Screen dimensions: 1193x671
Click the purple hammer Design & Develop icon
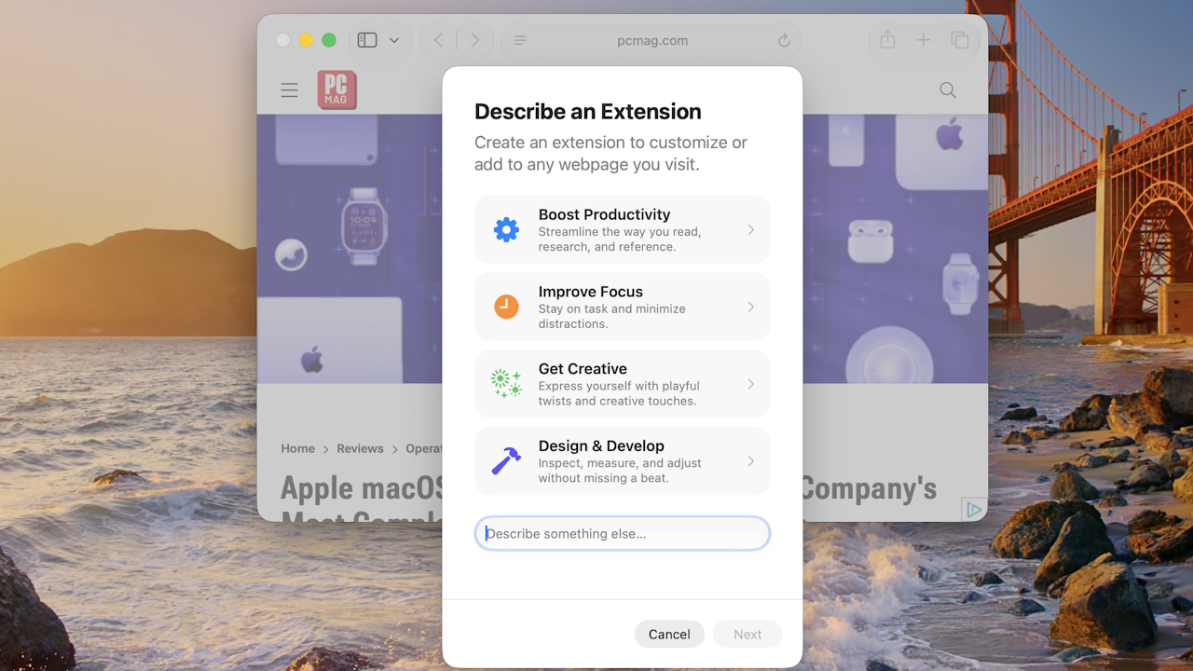tap(506, 461)
